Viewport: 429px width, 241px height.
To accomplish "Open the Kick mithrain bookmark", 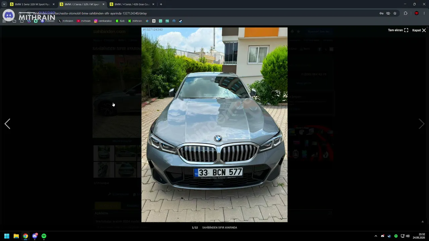I will point(135,21).
